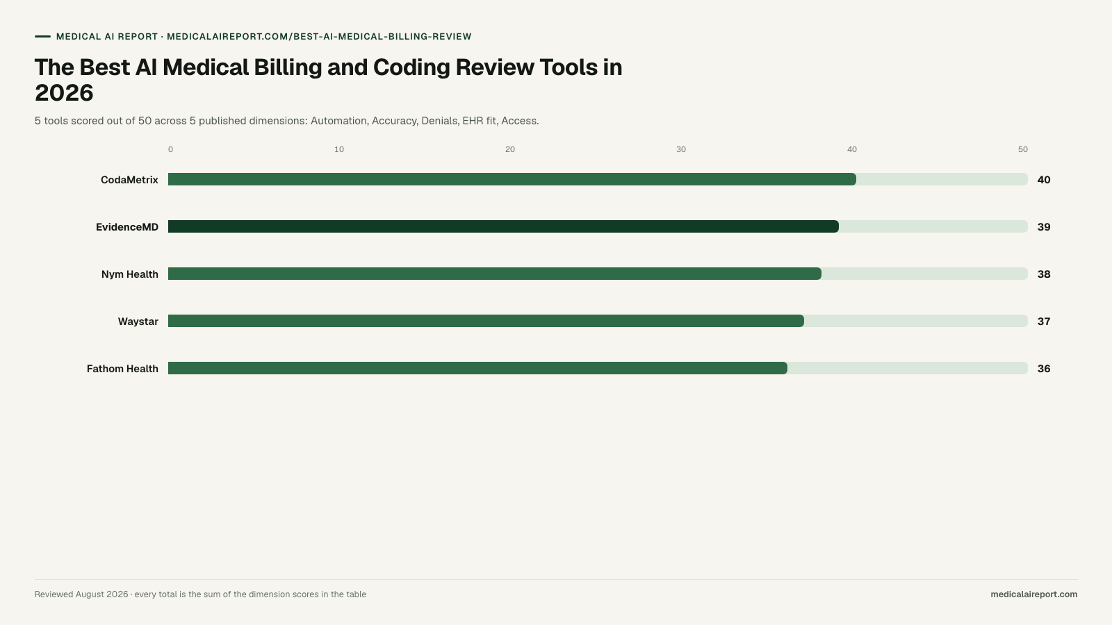The height and width of the screenshot is (625, 1112).
Task: Click the Fathom Health score bar
Action: point(477,368)
